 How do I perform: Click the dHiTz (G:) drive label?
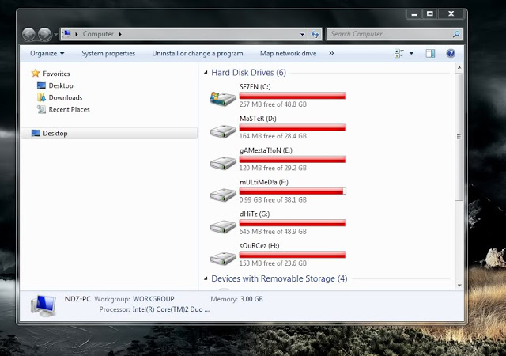click(255, 214)
